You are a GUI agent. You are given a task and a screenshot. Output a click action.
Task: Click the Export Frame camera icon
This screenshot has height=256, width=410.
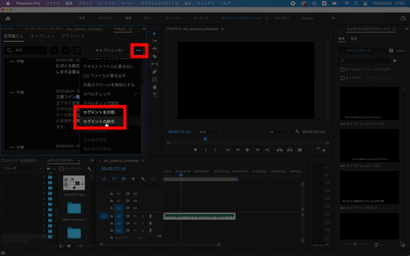point(300,150)
